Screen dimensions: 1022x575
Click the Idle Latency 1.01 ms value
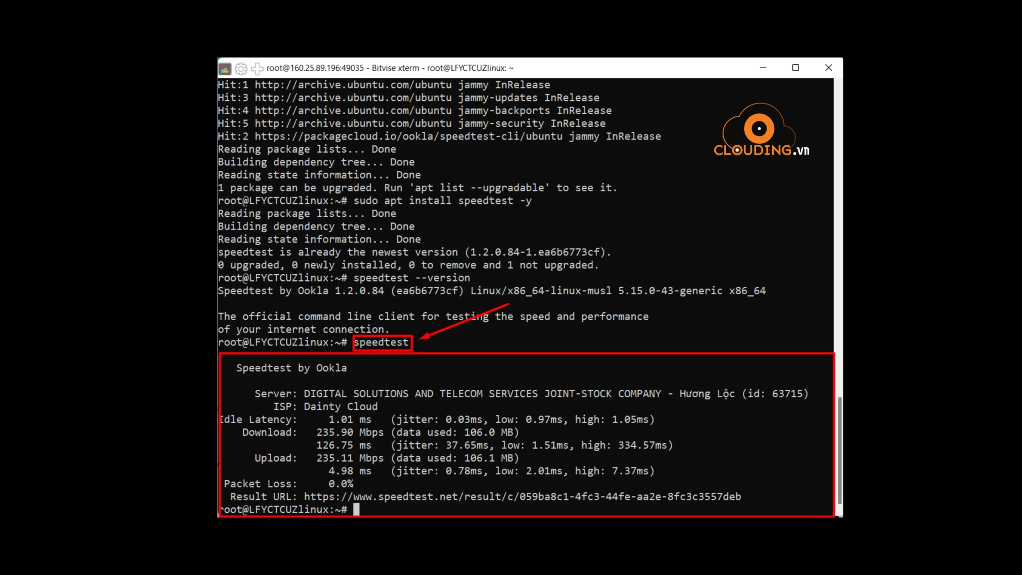tap(350, 419)
